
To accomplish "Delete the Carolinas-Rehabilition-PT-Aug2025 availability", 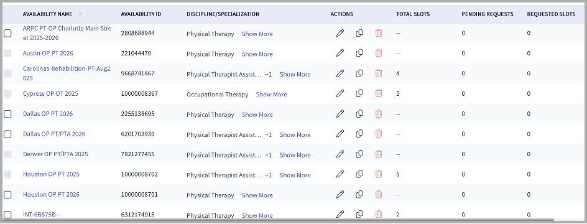I will coord(379,73).
